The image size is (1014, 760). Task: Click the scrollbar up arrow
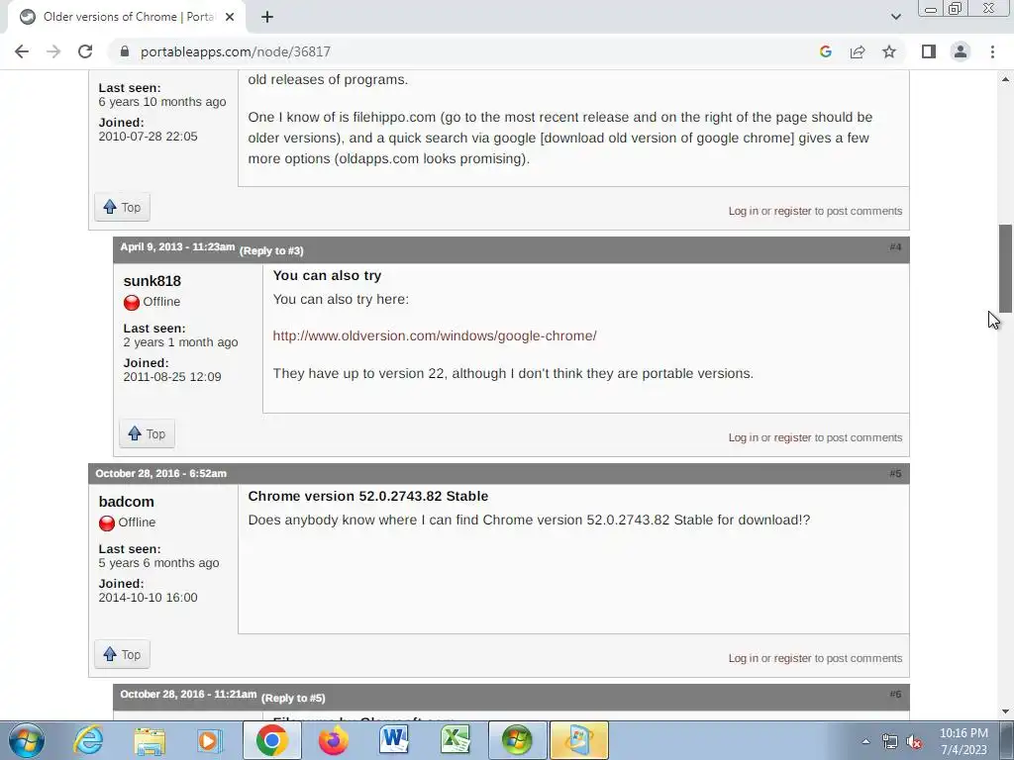(x=1006, y=79)
